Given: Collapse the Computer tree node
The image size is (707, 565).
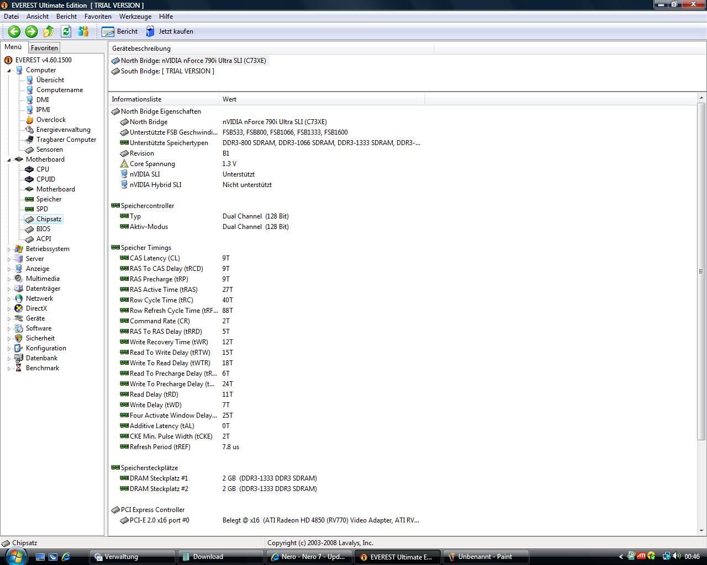Looking at the screenshot, I should point(9,71).
